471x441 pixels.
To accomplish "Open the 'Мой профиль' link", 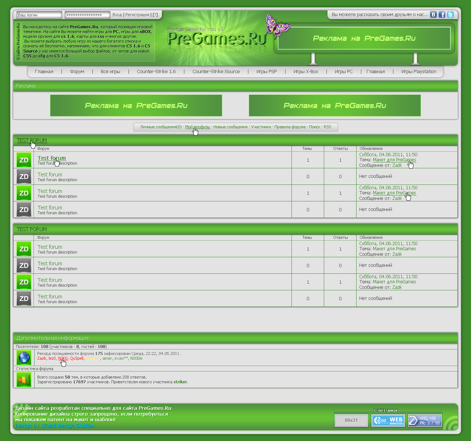I will [x=197, y=127].
